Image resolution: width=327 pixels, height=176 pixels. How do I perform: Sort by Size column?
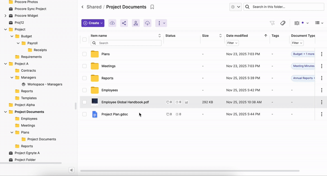[220, 36]
